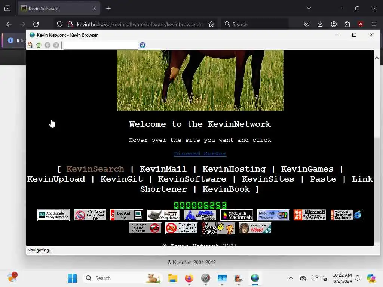This screenshot has width=383, height=287.
Task: Click the blue Go arrow button
Action: 143,45
